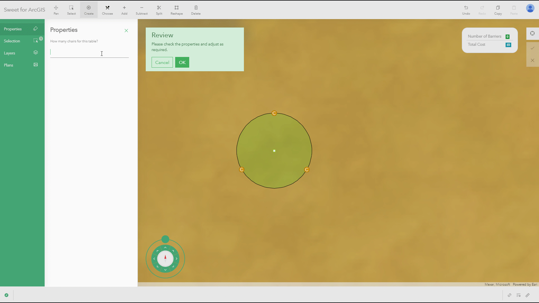Screen dimensions: 539x303
Task: Select the Create tool
Action: pyautogui.click(x=89, y=10)
